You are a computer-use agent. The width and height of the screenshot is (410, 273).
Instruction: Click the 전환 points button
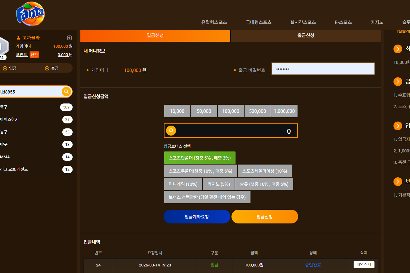tap(34, 55)
